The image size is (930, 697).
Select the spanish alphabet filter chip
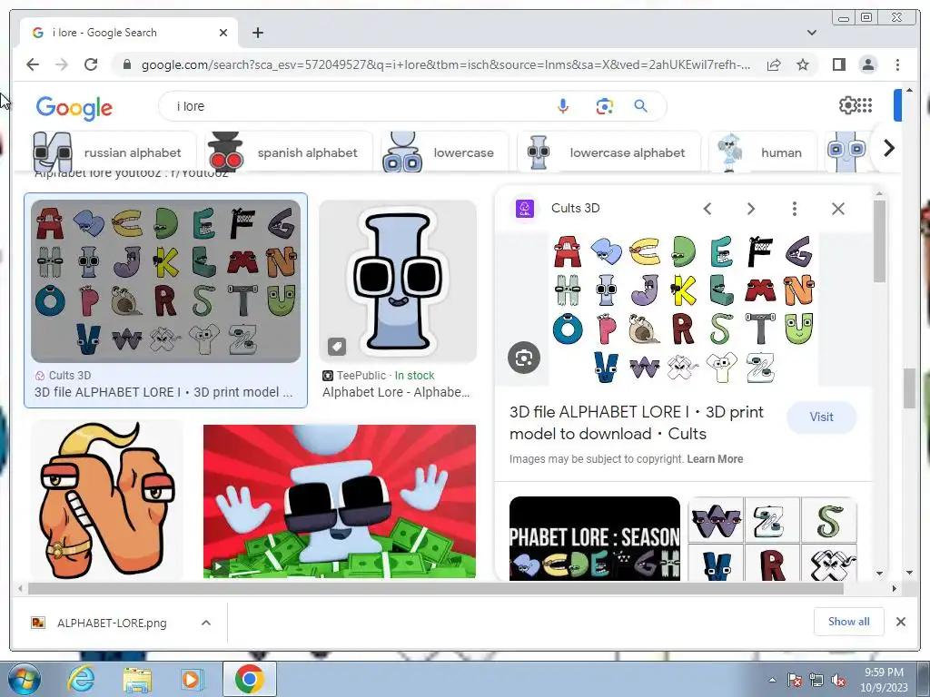[x=288, y=152]
